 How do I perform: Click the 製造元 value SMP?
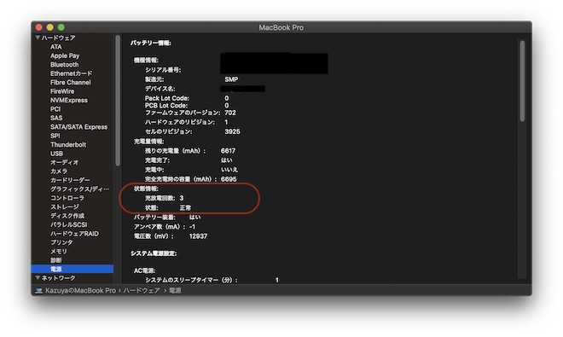(231, 79)
